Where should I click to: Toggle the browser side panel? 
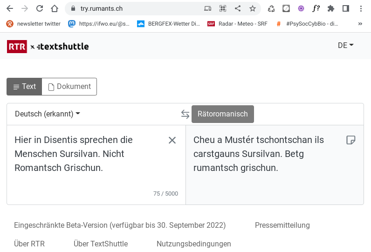[x=345, y=8]
